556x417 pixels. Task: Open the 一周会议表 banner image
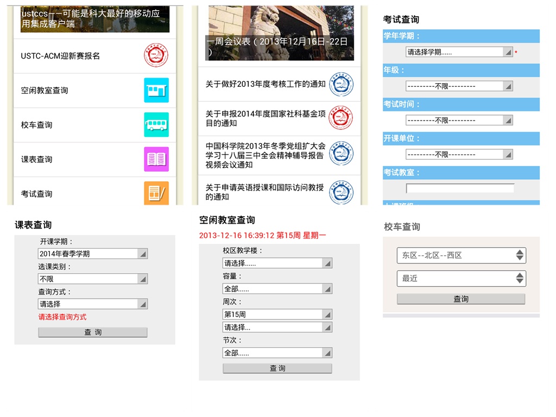point(279,33)
